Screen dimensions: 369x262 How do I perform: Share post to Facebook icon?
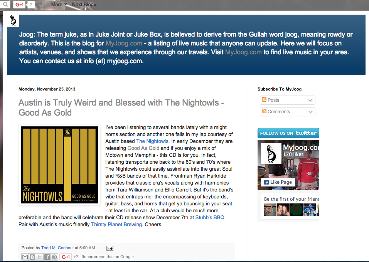tap(47, 257)
